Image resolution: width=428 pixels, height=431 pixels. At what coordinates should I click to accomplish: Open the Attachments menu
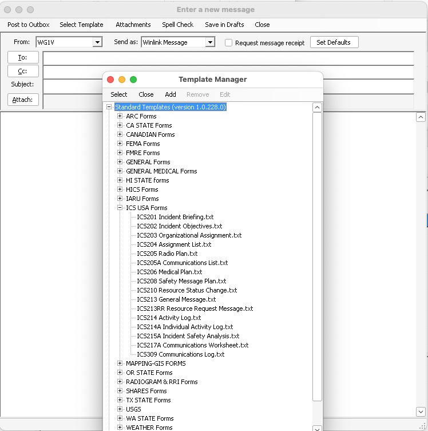click(133, 25)
